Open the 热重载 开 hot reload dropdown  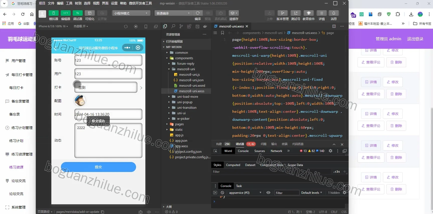81,26
